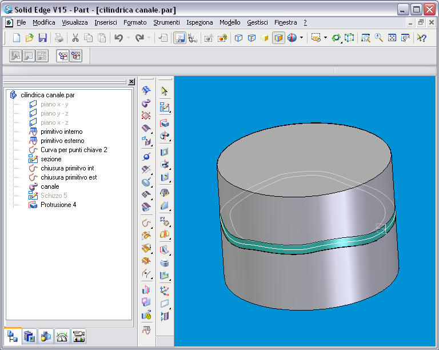Viewport: 439px width, 350px height.
Task: Open the Modifica menu
Action: (x=43, y=22)
